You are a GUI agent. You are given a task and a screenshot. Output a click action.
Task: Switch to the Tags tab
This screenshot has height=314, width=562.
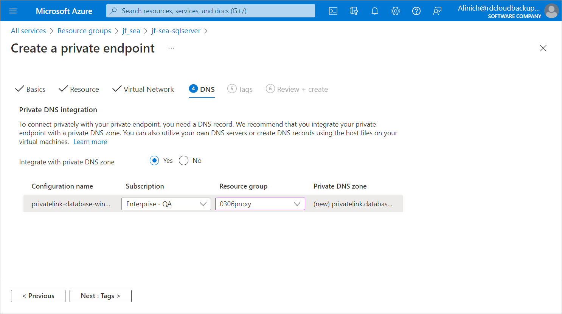[240, 89]
